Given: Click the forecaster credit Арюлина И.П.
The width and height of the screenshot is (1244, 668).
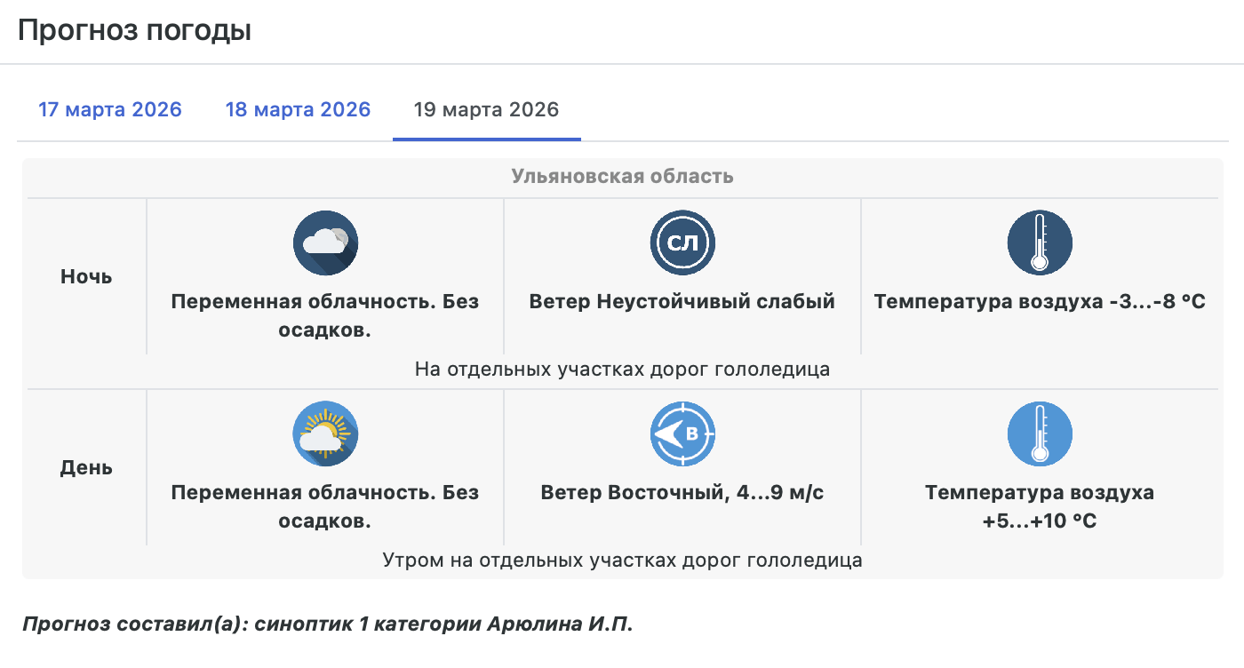Looking at the screenshot, I should pos(327,624).
